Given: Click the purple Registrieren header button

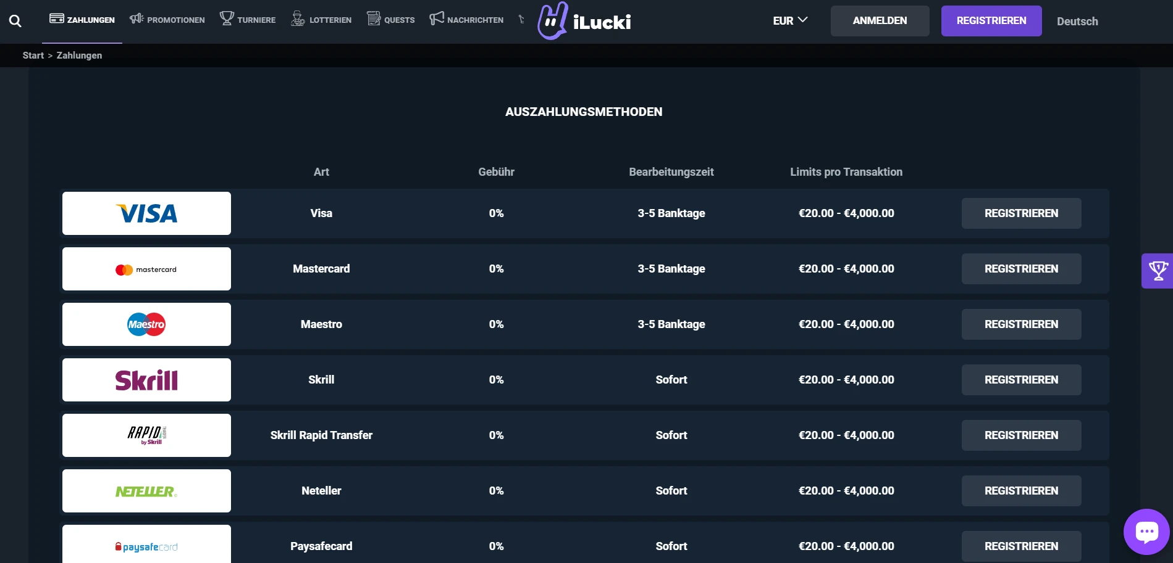Looking at the screenshot, I should pyautogui.click(x=991, y=21).
